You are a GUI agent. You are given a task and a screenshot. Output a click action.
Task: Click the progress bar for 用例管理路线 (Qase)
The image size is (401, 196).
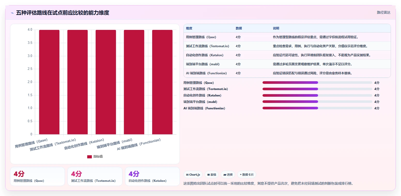pos(317,83)
